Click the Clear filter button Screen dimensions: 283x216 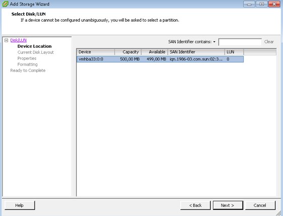(269, 42)
